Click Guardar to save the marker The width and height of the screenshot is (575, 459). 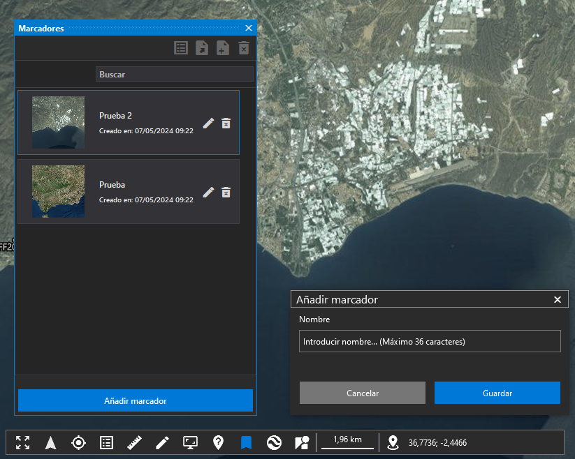497,393
